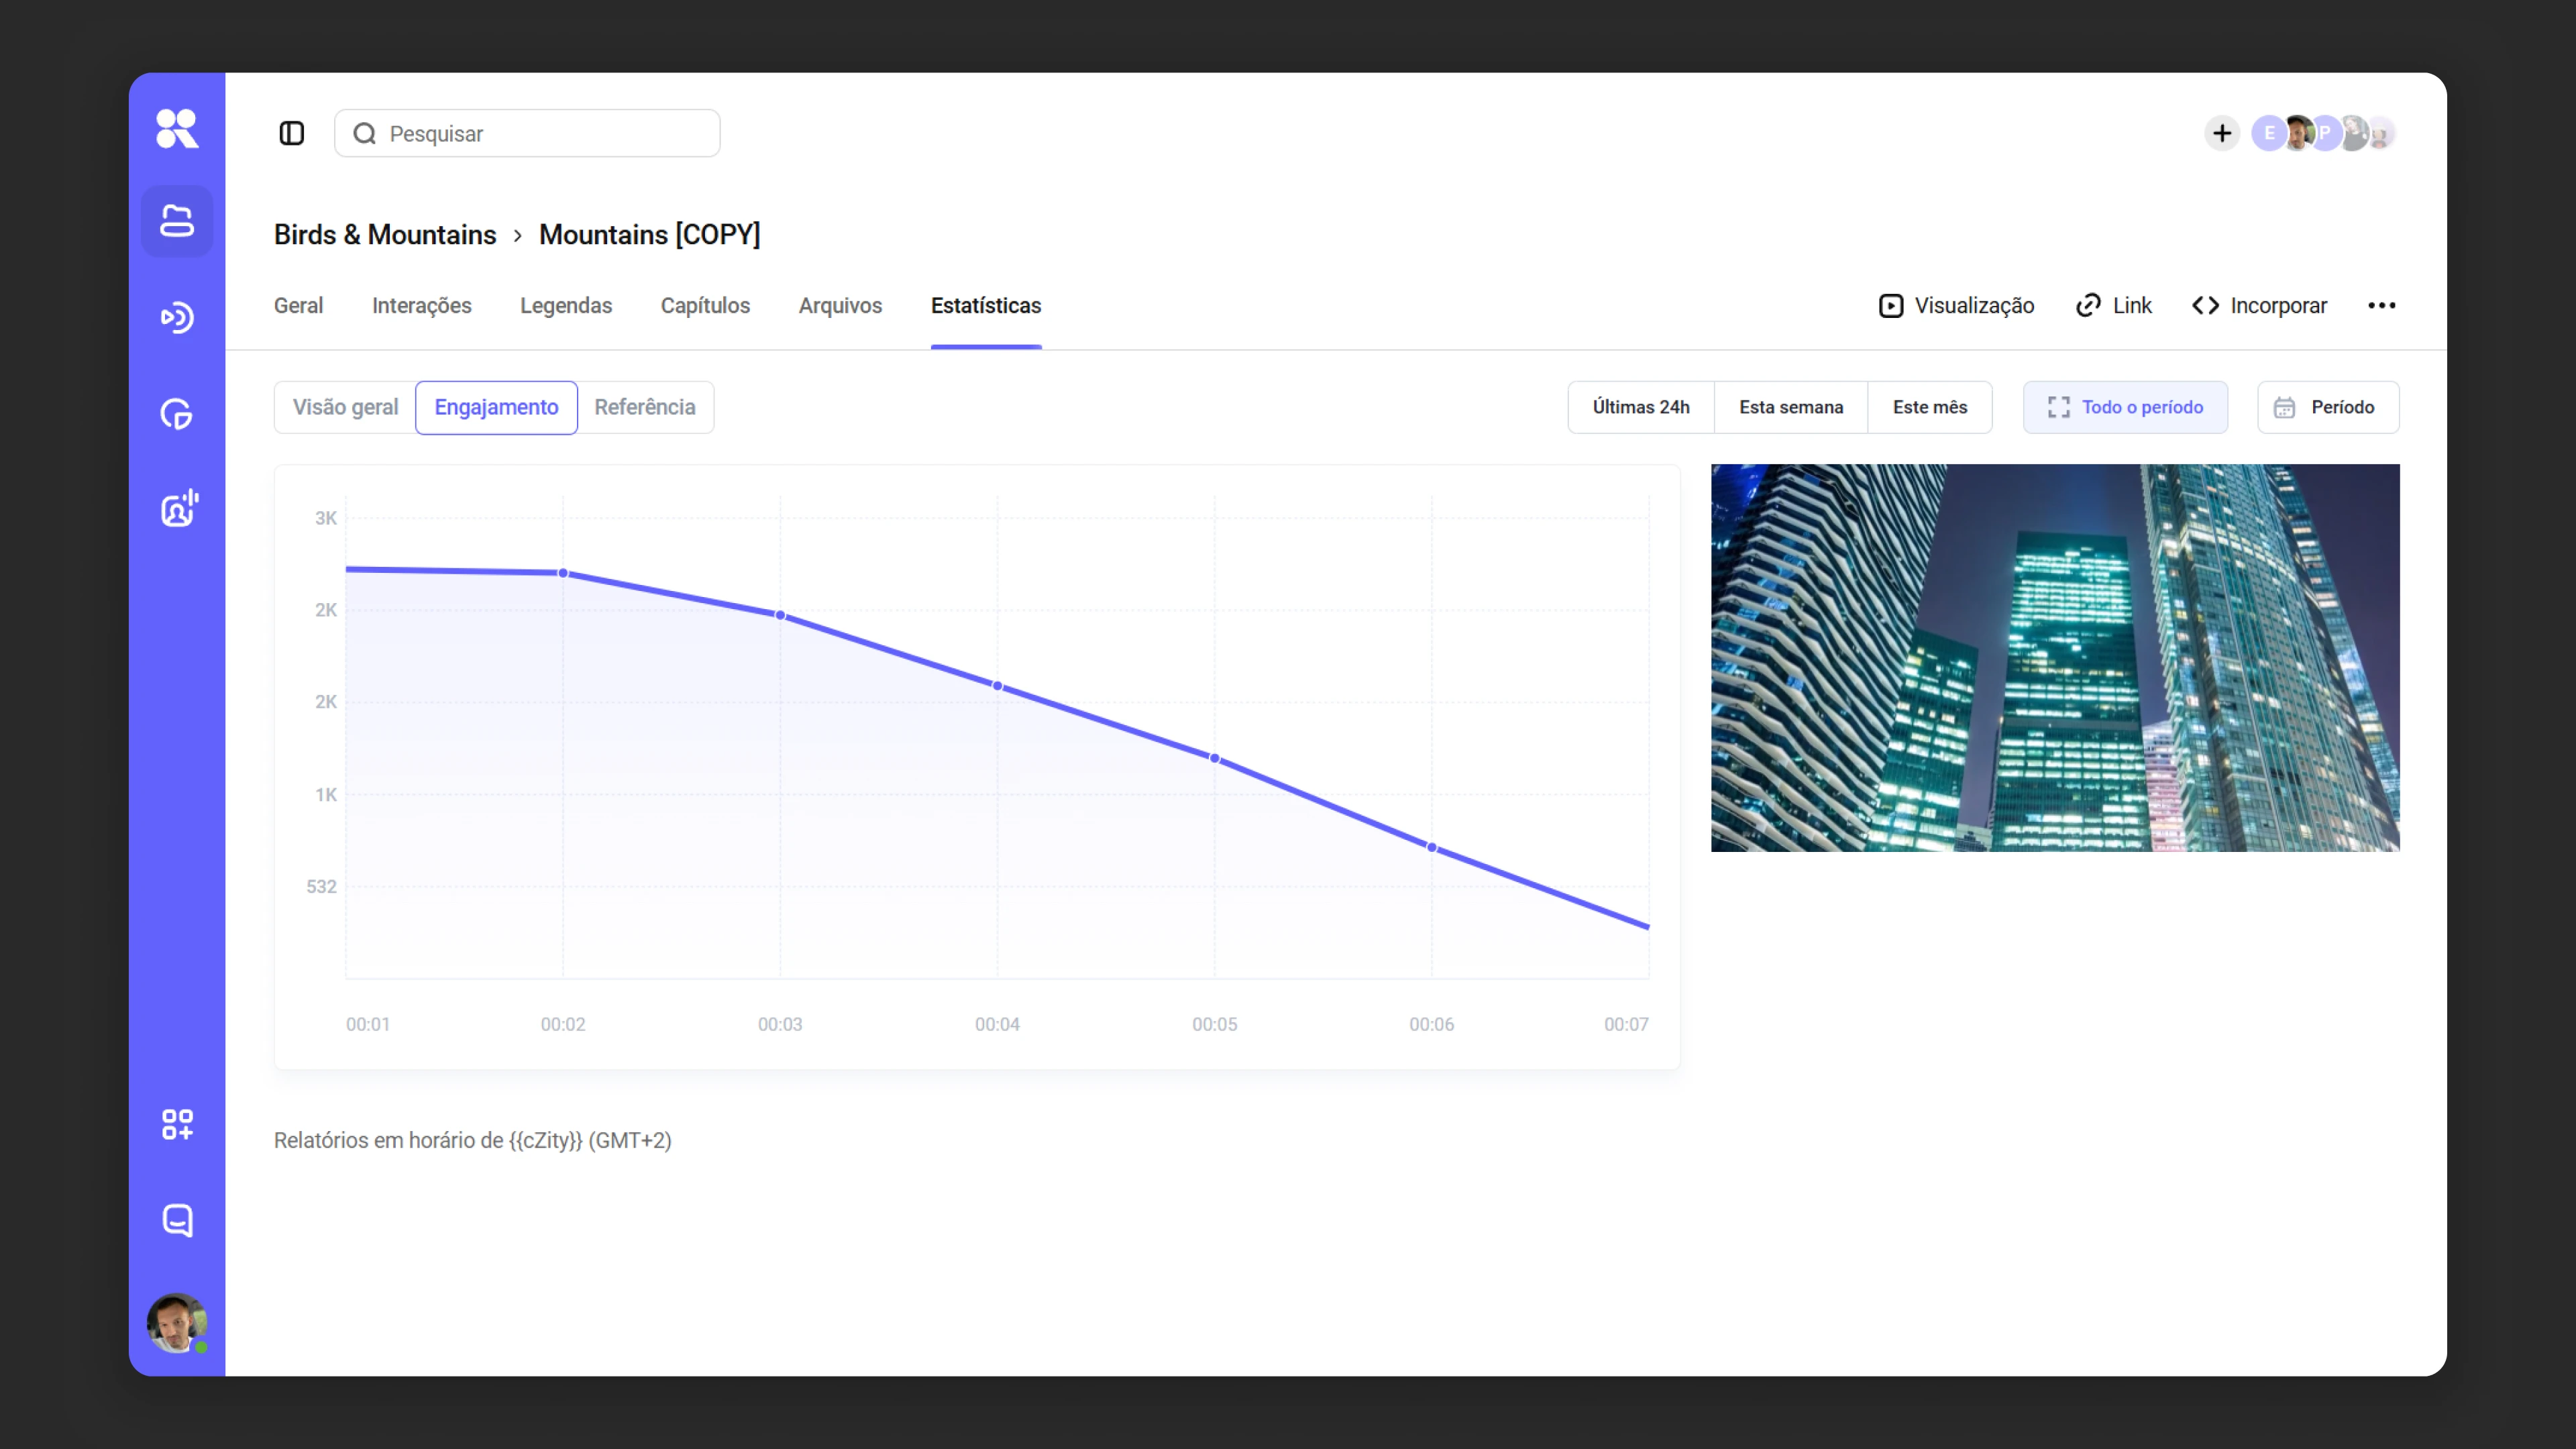
Task: Click the Pesquisar search field
Action: (527, 133)
